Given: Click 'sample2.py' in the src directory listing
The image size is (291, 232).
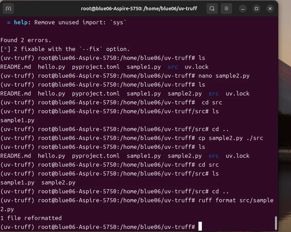Looking at the screenshot, I should 58,182.
